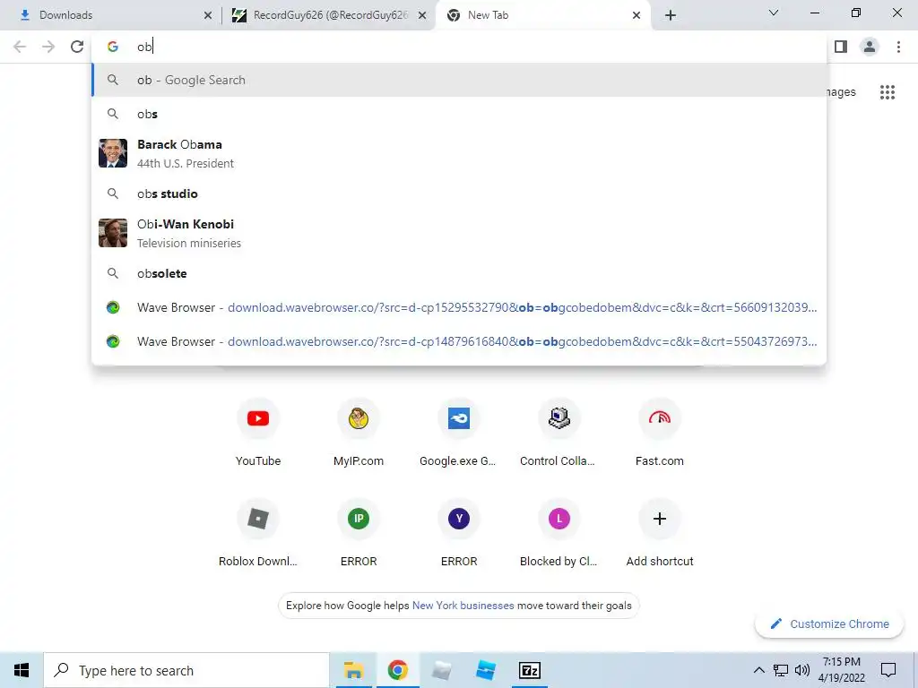Screen dimensions: 918x688
Task: Open the notification center icon
Action: tap(888, 670)
